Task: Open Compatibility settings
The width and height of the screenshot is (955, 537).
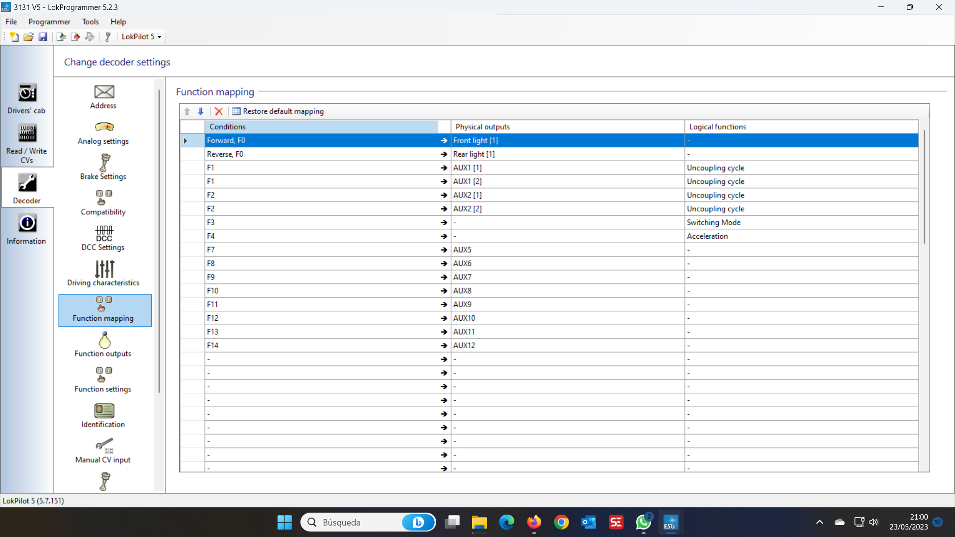Action: [x=103, y=203]
